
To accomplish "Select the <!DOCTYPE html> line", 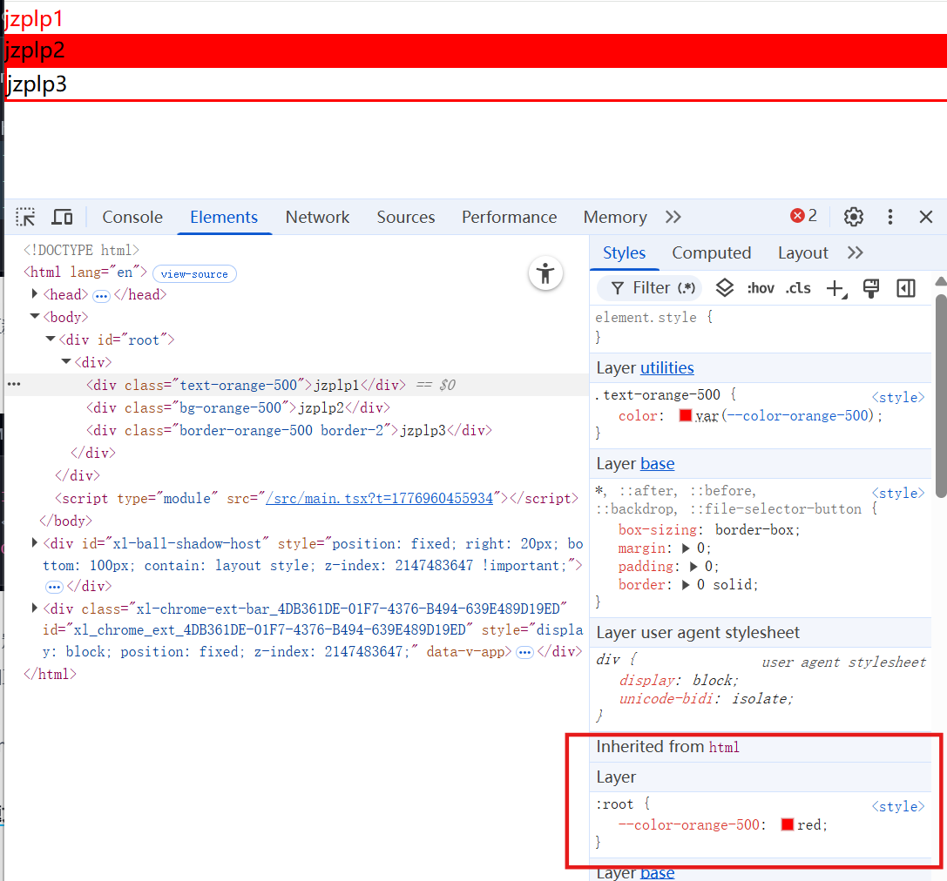I will pos(81,249).
